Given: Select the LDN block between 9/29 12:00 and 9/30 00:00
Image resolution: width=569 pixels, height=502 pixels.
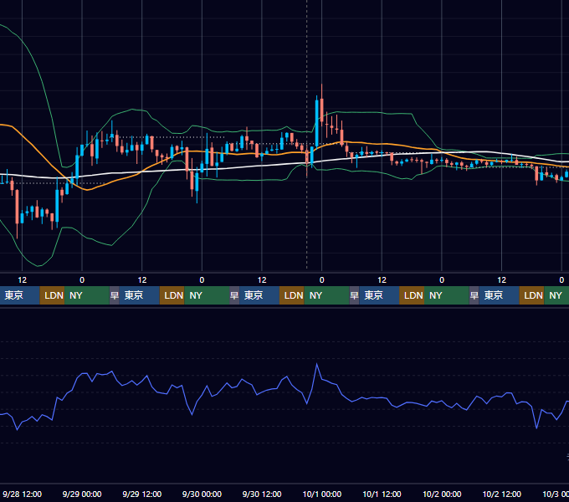Looking at the screenshot, I should click(172, 295).
